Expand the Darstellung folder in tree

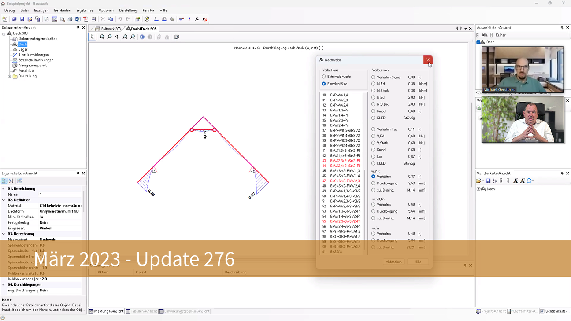[x=10, y=77]
